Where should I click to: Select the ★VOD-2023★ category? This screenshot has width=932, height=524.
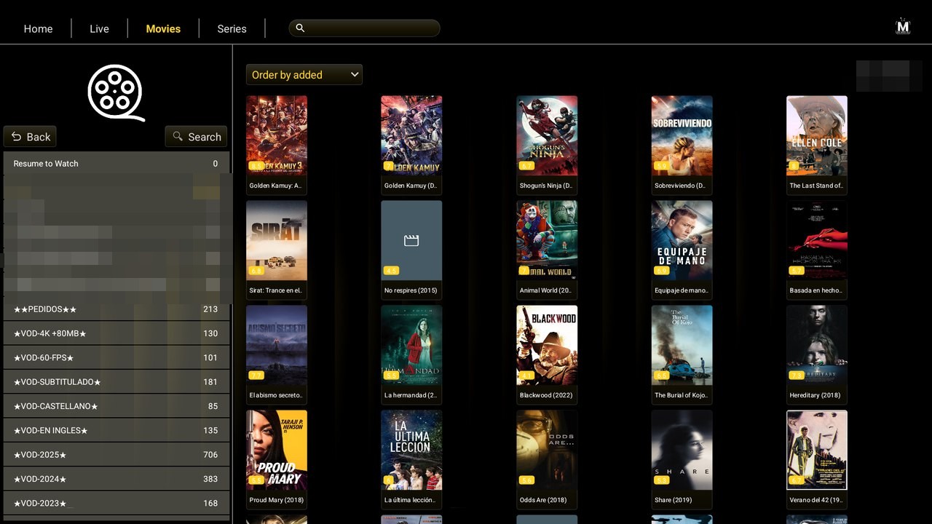116,503
